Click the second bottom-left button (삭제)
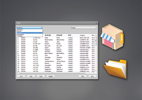The image size is (142, 100). coord(31,76)
